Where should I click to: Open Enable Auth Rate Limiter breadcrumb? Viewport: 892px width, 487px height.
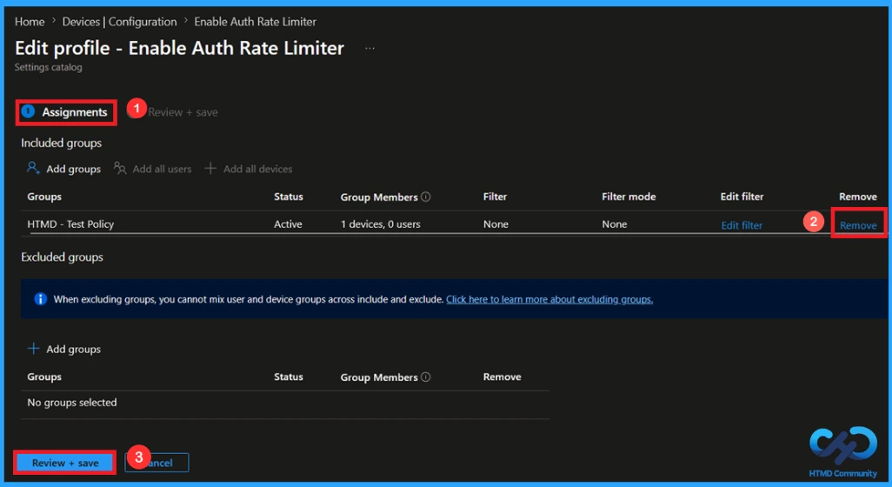(x=255, y=22)
